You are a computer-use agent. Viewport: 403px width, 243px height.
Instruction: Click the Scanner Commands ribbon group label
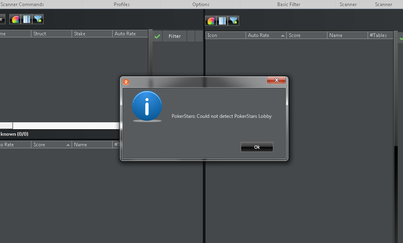[22, 5]
